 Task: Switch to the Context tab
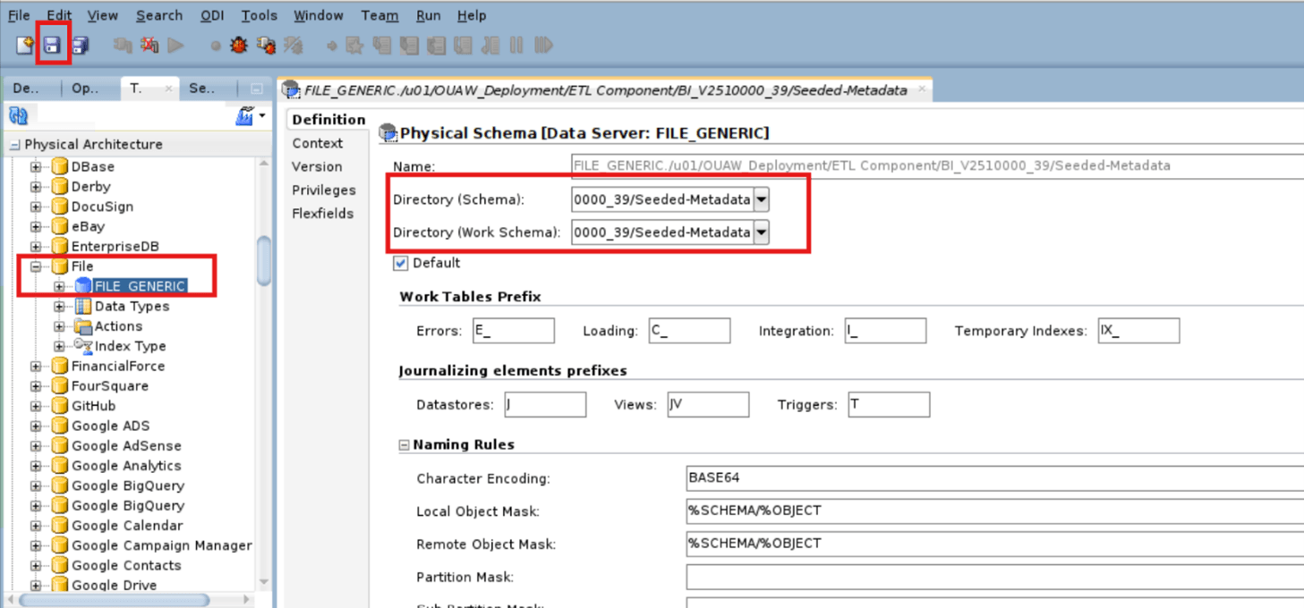pos(316,142)
